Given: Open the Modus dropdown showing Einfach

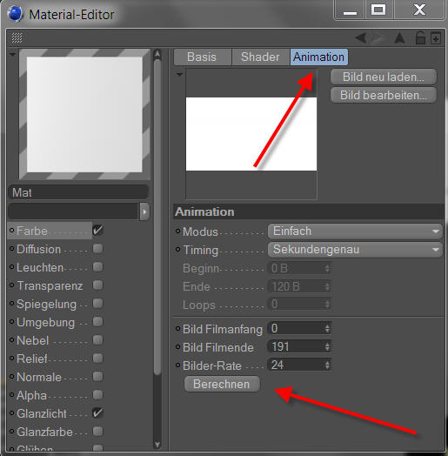Looking at the screenshot, I should tap(355, 231).
